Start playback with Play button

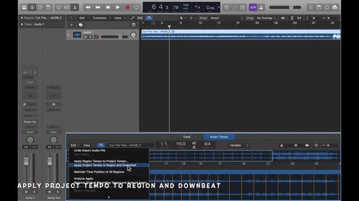(x=117, y=7)
